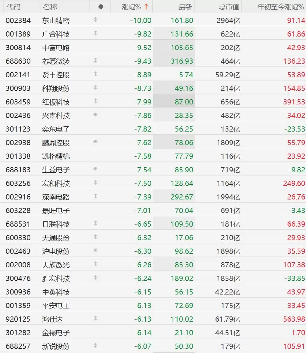Screen dimensions: 306x353
Task: Click the star icon in 沪电股份 row
Action: coord(95,250)
